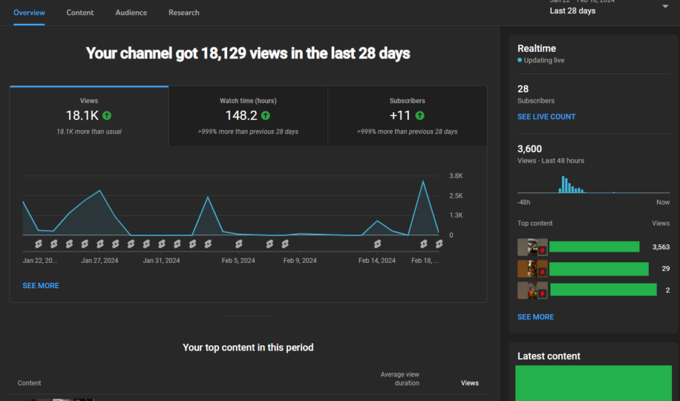Open the top content thumbnail with 3,563 views
This screenshot has width=680, height=401.
(x=532, y=247)
